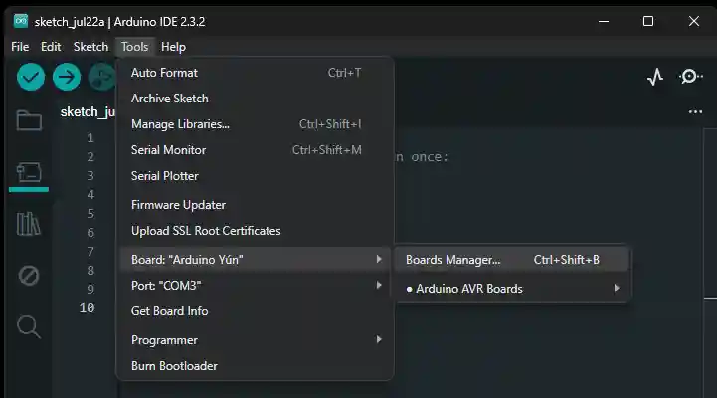Open the Sketchbook folder sidebar icon
717x398 pixels.
29,120
